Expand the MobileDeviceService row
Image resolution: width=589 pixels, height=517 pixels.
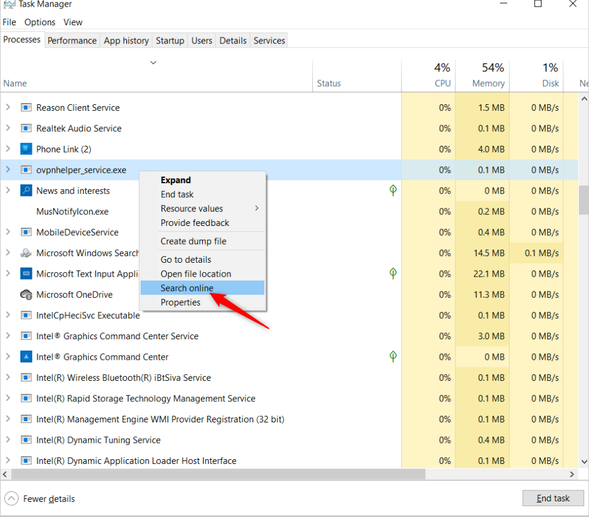click(x=8, y=232)
